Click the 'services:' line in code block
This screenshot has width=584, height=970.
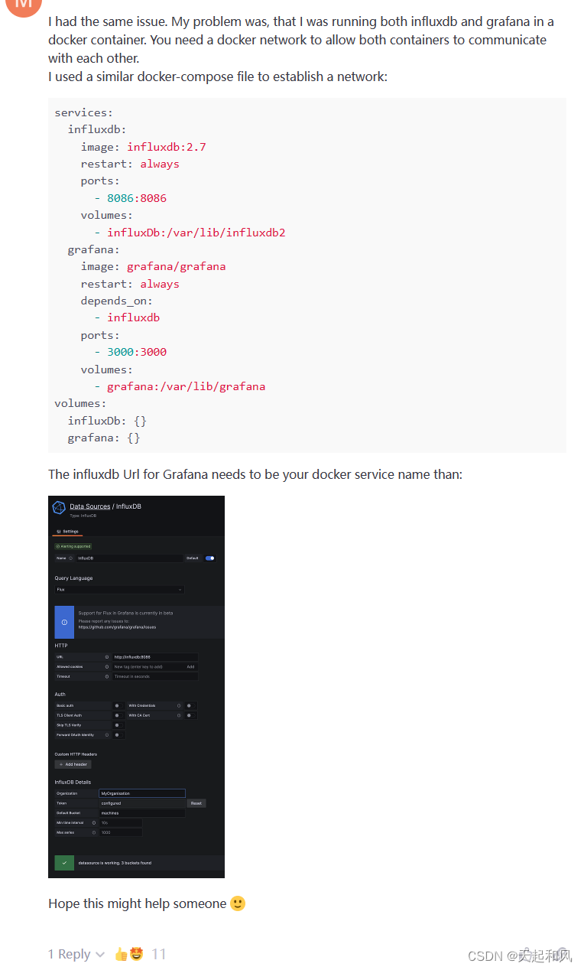(84, 112)
